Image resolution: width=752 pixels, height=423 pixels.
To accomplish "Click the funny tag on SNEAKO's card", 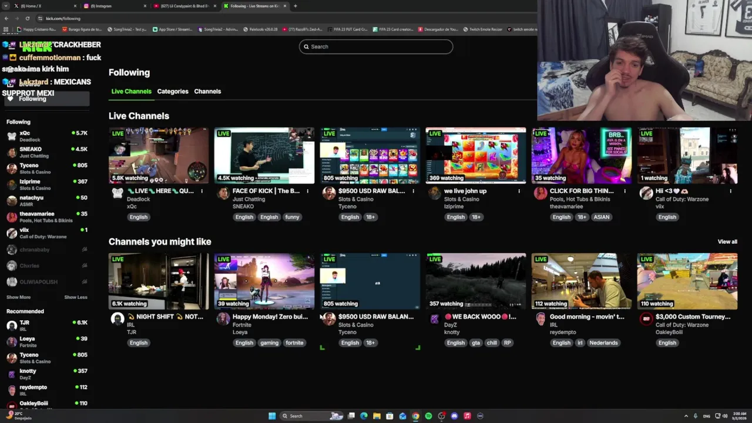I will pyautogui.click(x=292, y=217).
